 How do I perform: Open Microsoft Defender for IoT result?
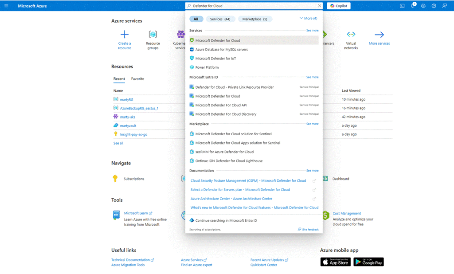click(215, 59)
